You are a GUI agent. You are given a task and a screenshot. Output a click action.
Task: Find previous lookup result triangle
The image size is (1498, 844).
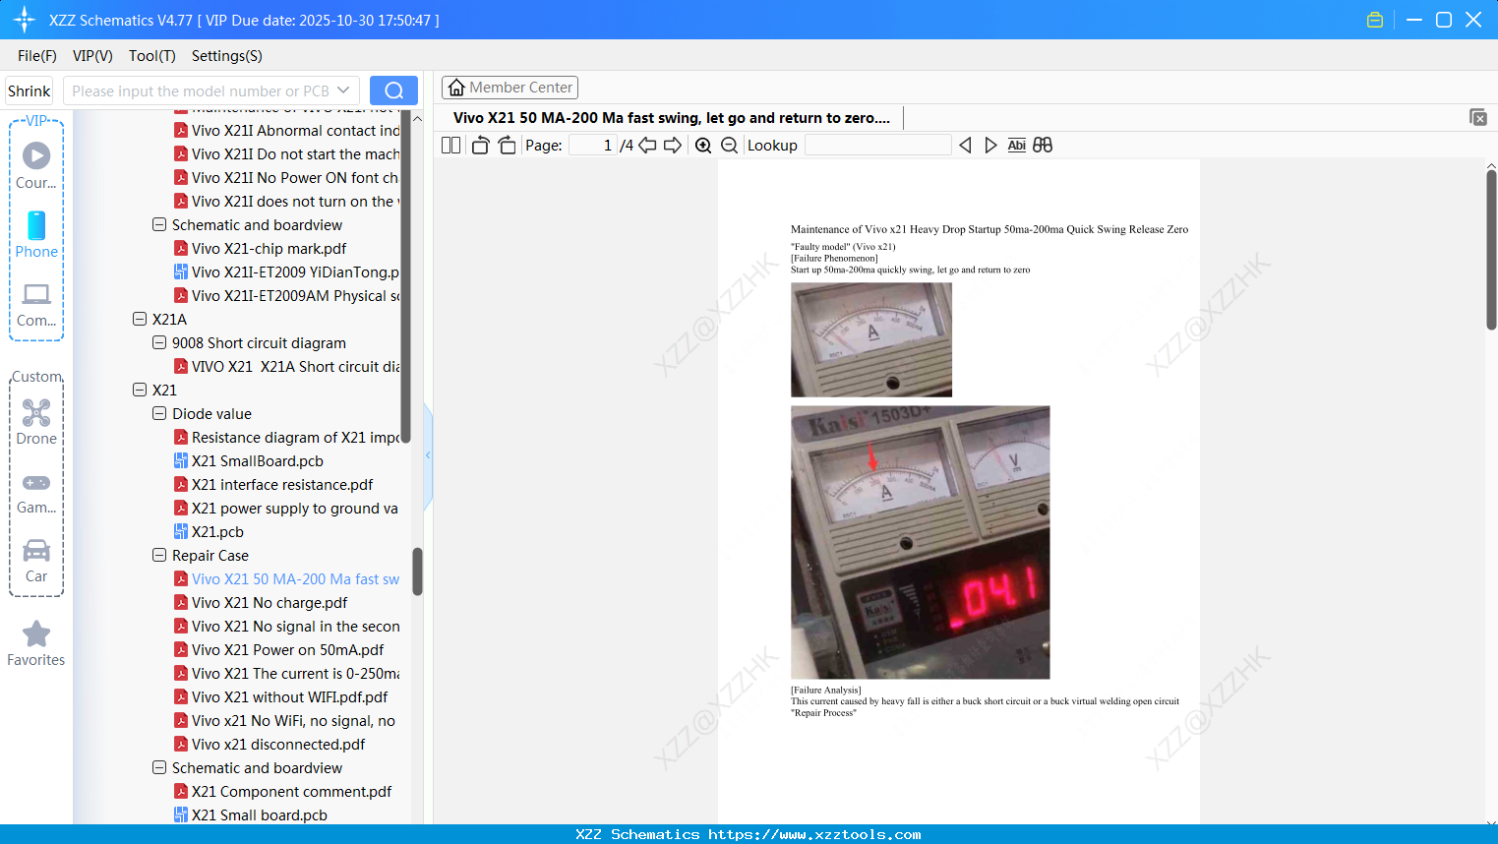[965, 146]
